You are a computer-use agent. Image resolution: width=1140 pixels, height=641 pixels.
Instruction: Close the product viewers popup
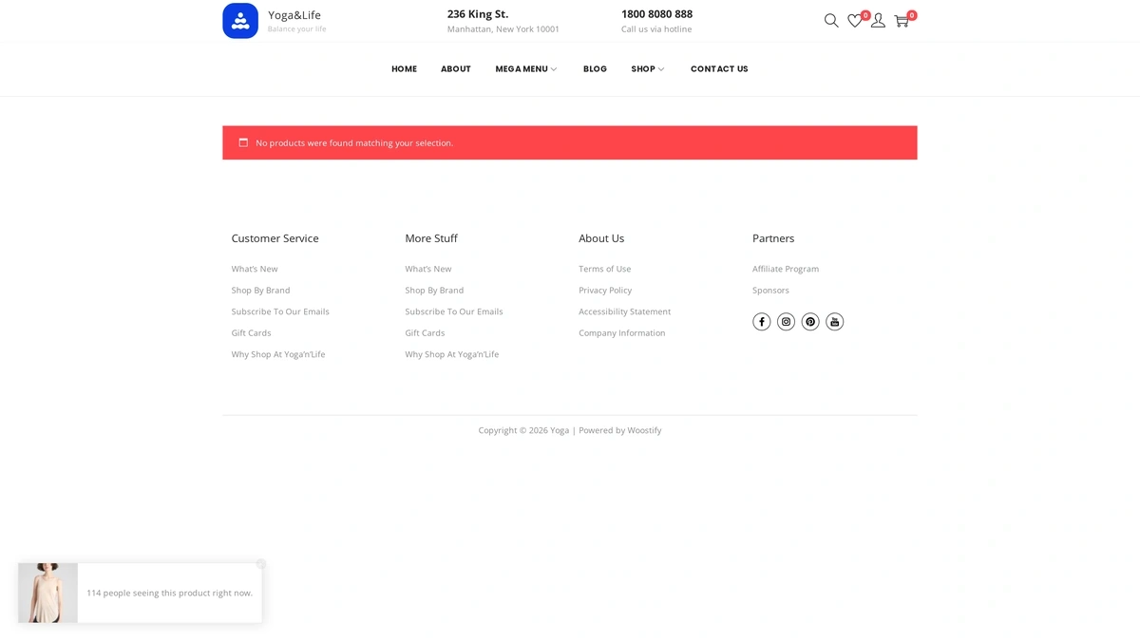pos(261,564)
